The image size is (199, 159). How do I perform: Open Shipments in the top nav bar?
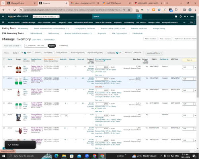[x=117, y=22]
